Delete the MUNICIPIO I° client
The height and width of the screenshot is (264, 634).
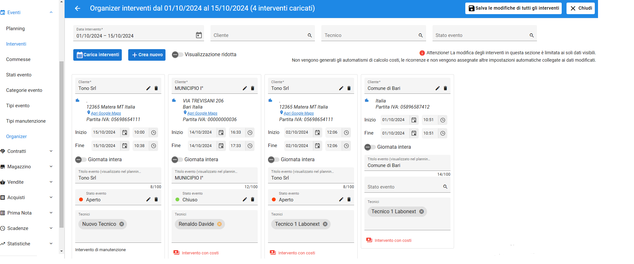[253, 88]
